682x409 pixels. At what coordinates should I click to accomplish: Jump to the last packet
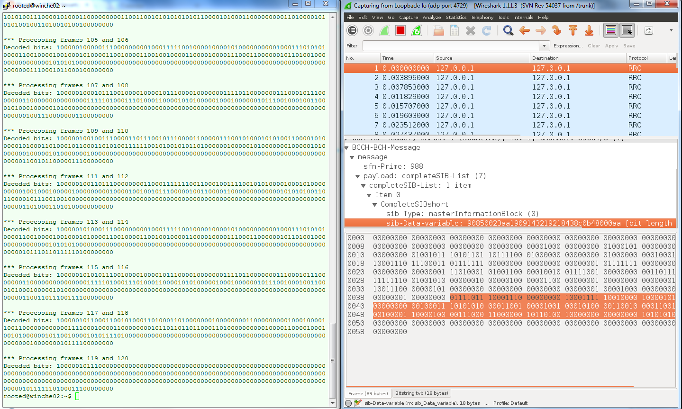(589, 30)
